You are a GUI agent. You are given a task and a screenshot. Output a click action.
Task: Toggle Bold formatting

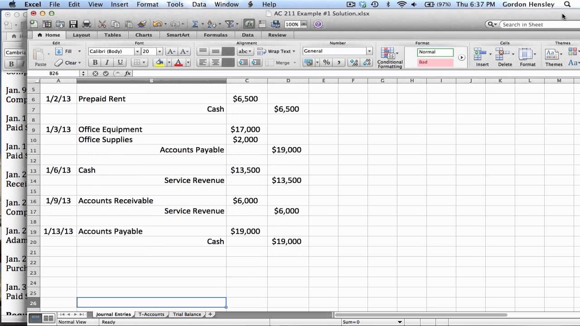pos(95,62)
